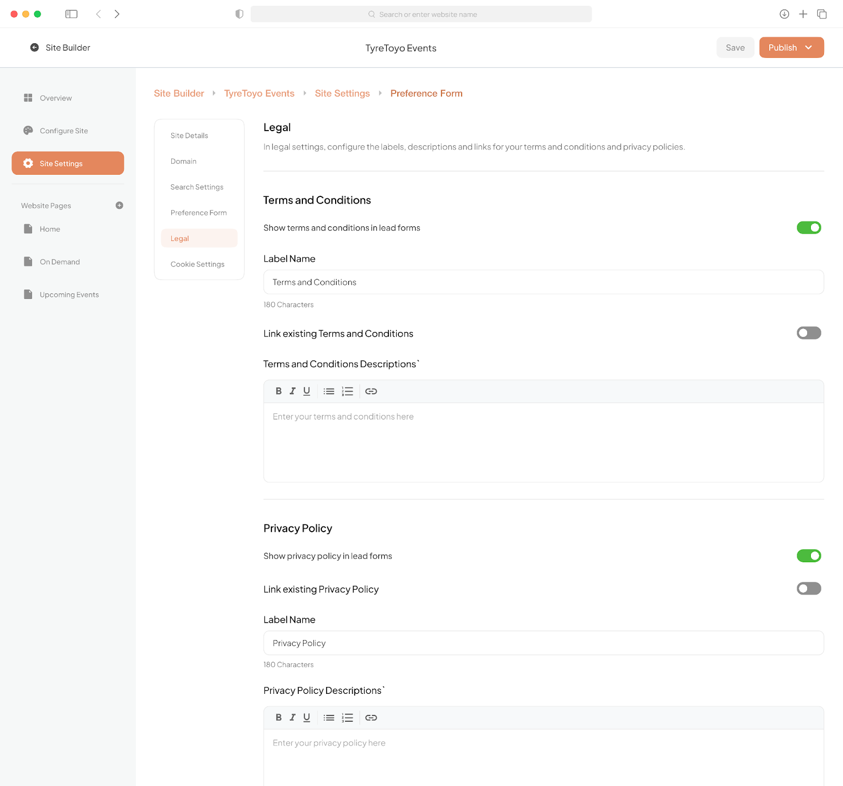Screen dimensions: 843x786
Task: Click the On Demand page document icon
Action: (28, 261)
